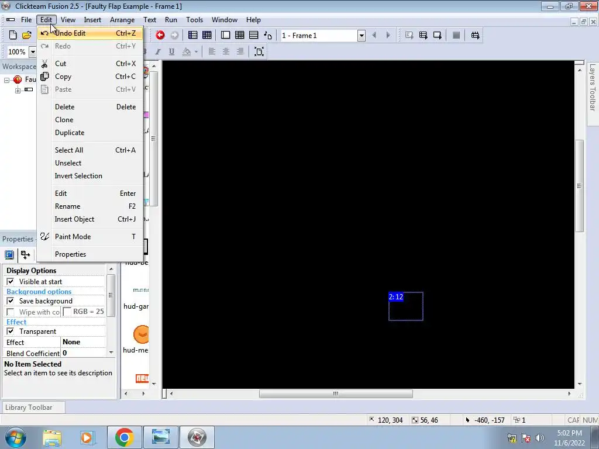Click the frame editor vertical scrollbar thumb
Image resolution: width=599 pixels, height=449 pixels.
[x=580, y=186]
